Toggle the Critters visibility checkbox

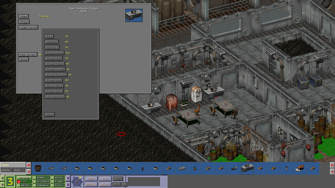35,181
